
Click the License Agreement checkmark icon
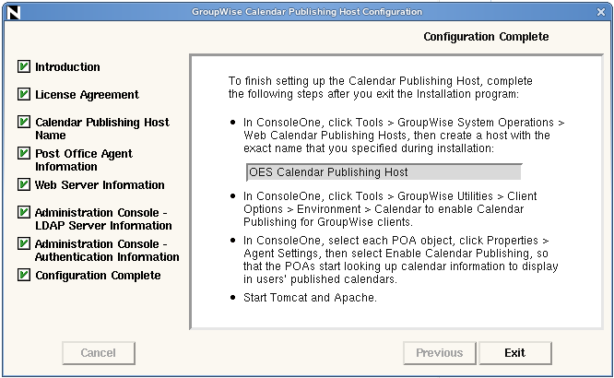click(x=24, y=95)
